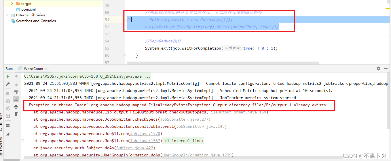This screenshot has width=391, height=161.
Task: Open FileOutputFormat.java:164 link
Action: (x=237, y=112)
